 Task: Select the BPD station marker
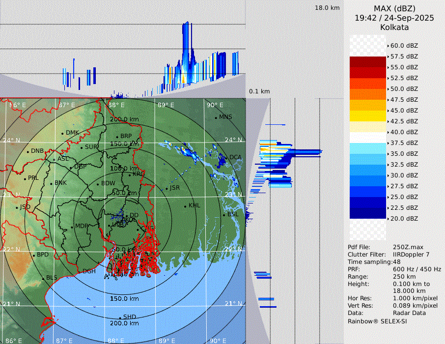[33, 256]
